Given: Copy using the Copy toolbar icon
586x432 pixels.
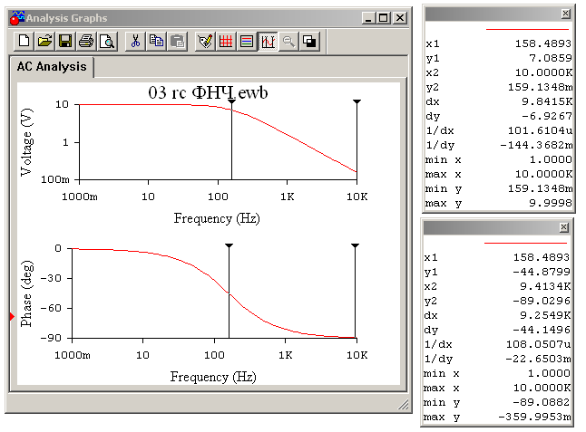Looking at the screenshot, I should [156, 41].
